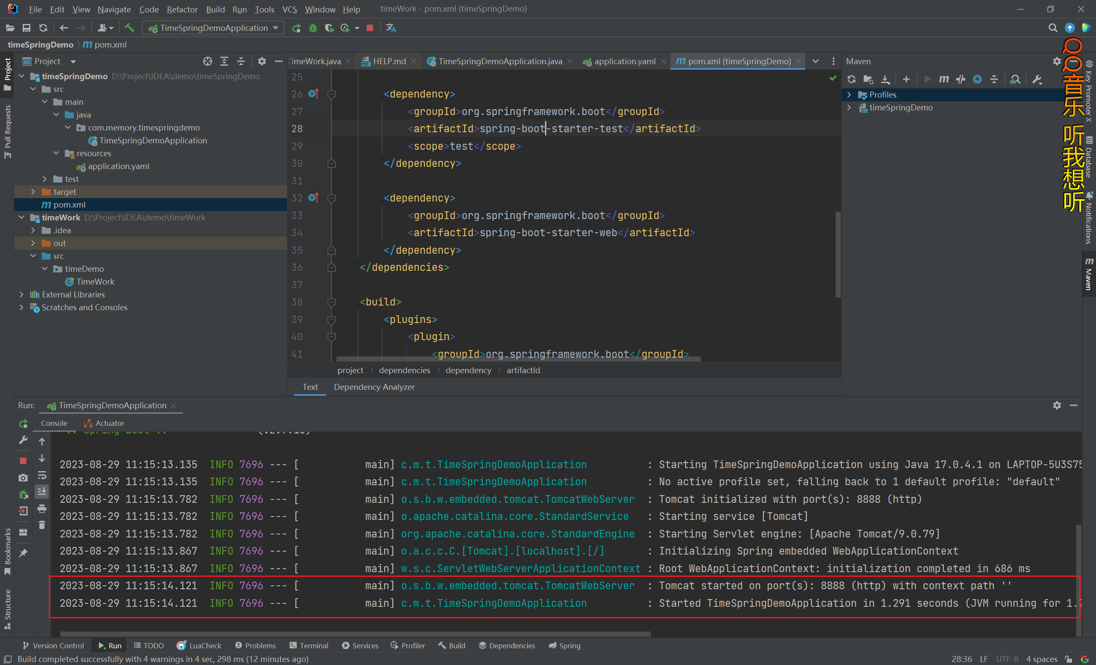Click the editor horizontal scrollbar thumb

point(518,359)
